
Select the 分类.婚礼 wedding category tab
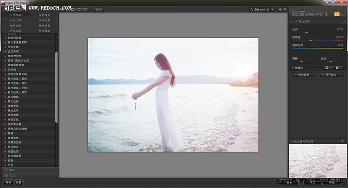click(x=16, y=25)
